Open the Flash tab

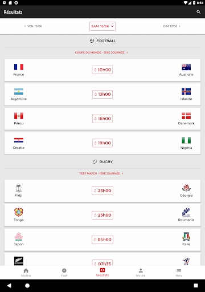click(64, 273)
